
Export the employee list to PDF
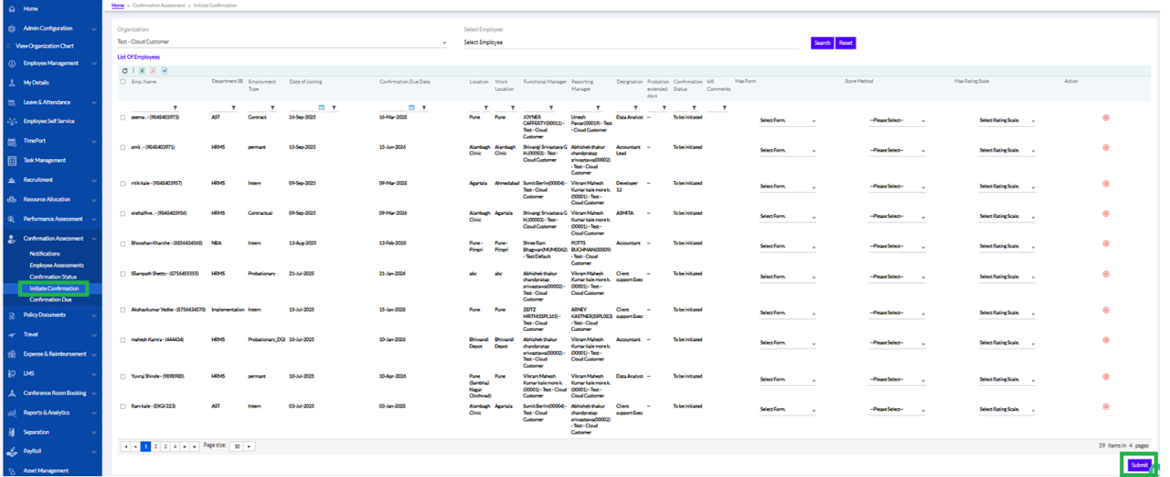(152, 70)
